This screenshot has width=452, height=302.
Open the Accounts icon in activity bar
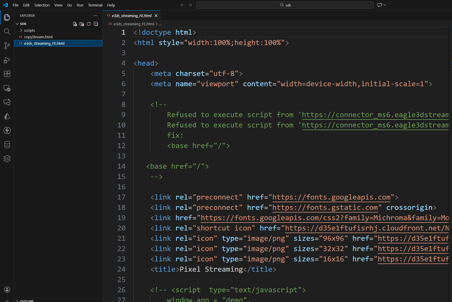7,290
